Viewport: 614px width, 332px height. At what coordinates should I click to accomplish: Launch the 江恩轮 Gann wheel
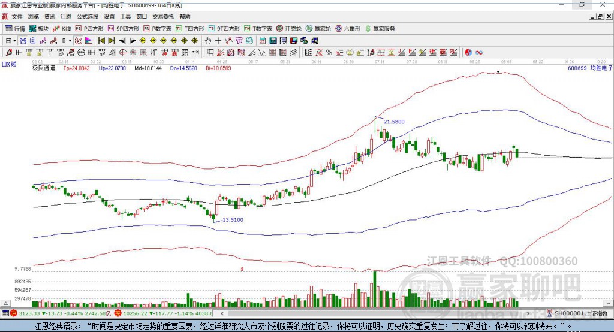[x=289, y=29]
